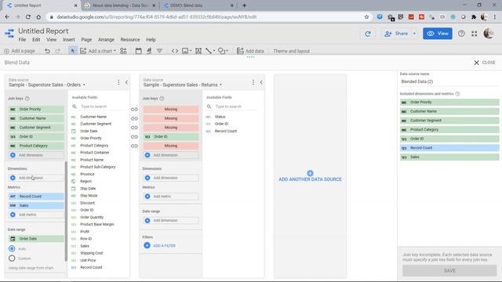
Task: Open the Orders data source dropdown
Action: pos(47,85)
